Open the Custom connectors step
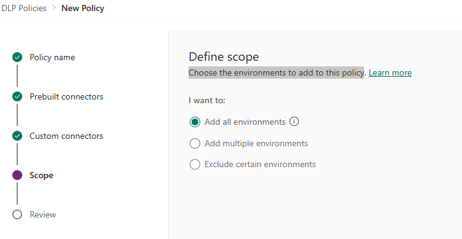The width and height of the screenshot is (462, 239). pyautogui.click(x=67, y=136)
